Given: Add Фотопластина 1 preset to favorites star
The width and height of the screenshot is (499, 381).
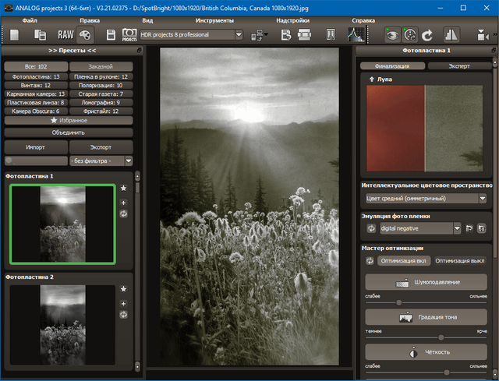Looking at the screenshot, I should pos(123,189).
